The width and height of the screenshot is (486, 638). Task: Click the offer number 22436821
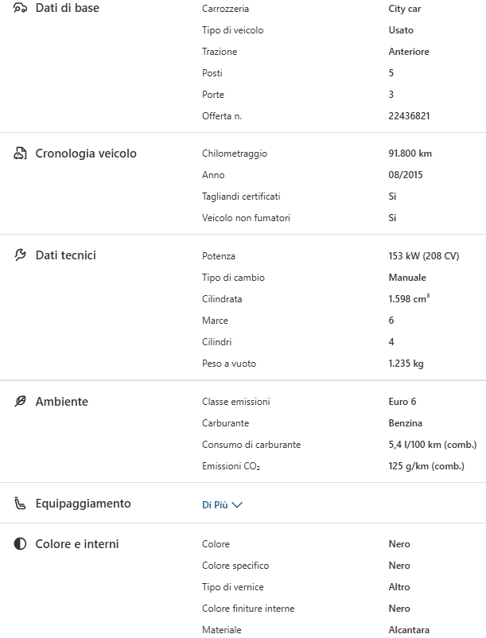tap(409, 116)
